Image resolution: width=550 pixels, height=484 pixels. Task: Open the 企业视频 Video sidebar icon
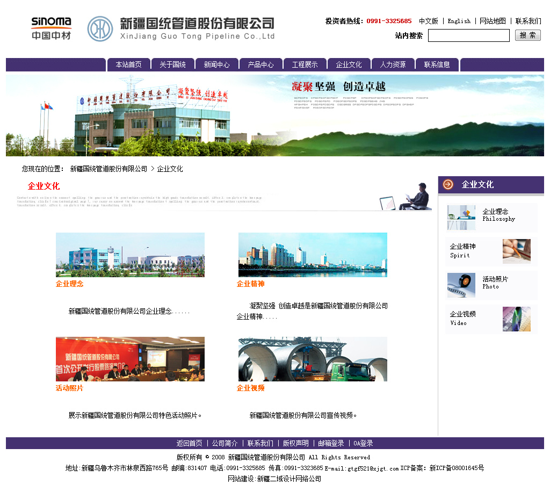click(516, 319)
